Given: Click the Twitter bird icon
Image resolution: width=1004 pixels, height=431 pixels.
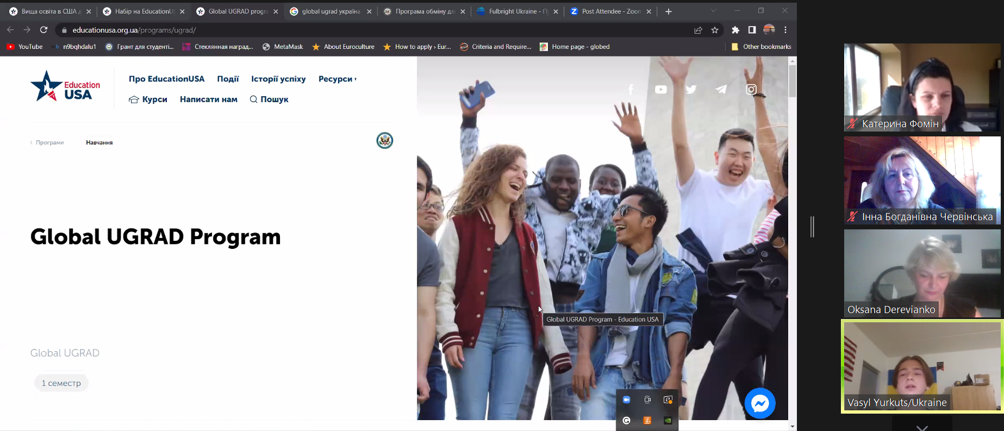Looking at the screenshot, I should pyautogui.click(x=691, y=90).
